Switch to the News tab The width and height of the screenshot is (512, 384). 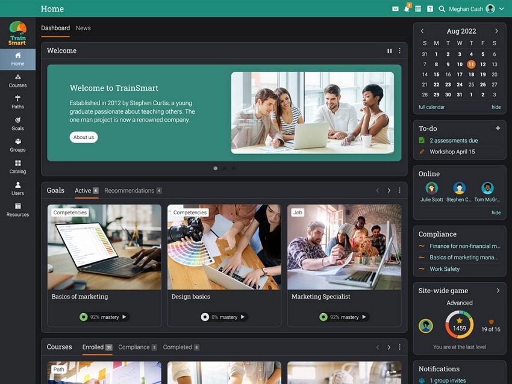83,28
